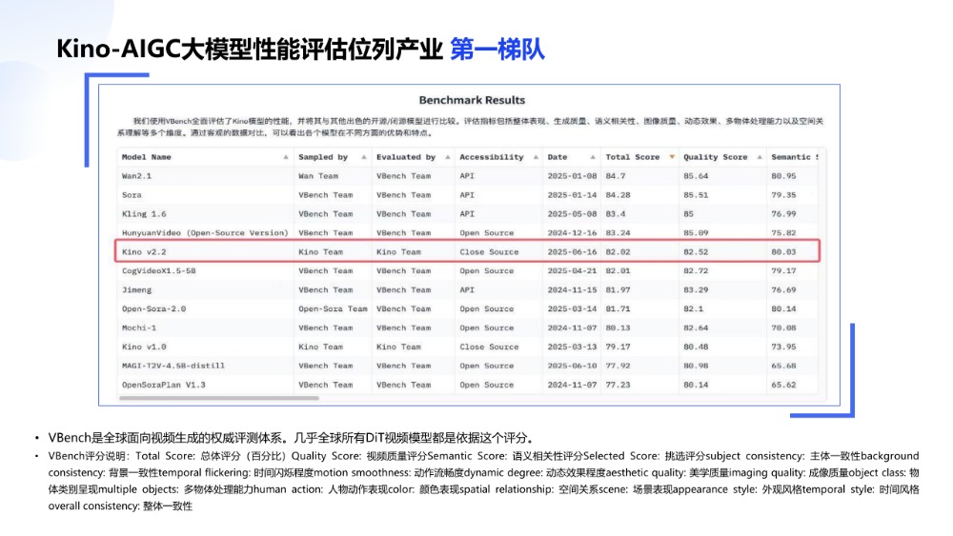Viewport: 953px width, 536px height.
Task: Select the Sora model name cell
Action: [132, 195]
